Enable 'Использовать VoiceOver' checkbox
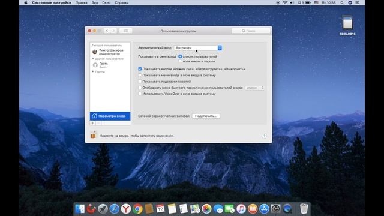 [140, 94]
